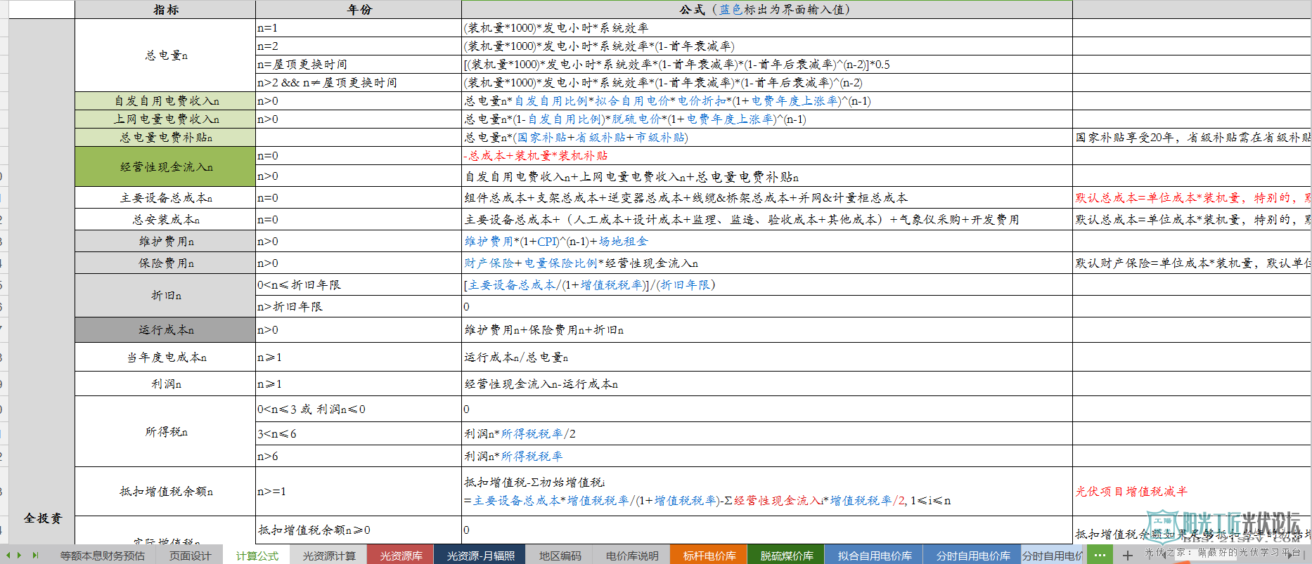Select formula (装机量*1000)*发电小时*系统效率 for n=1
This screenshot has height=564, width=1312.
coord(766,28)
